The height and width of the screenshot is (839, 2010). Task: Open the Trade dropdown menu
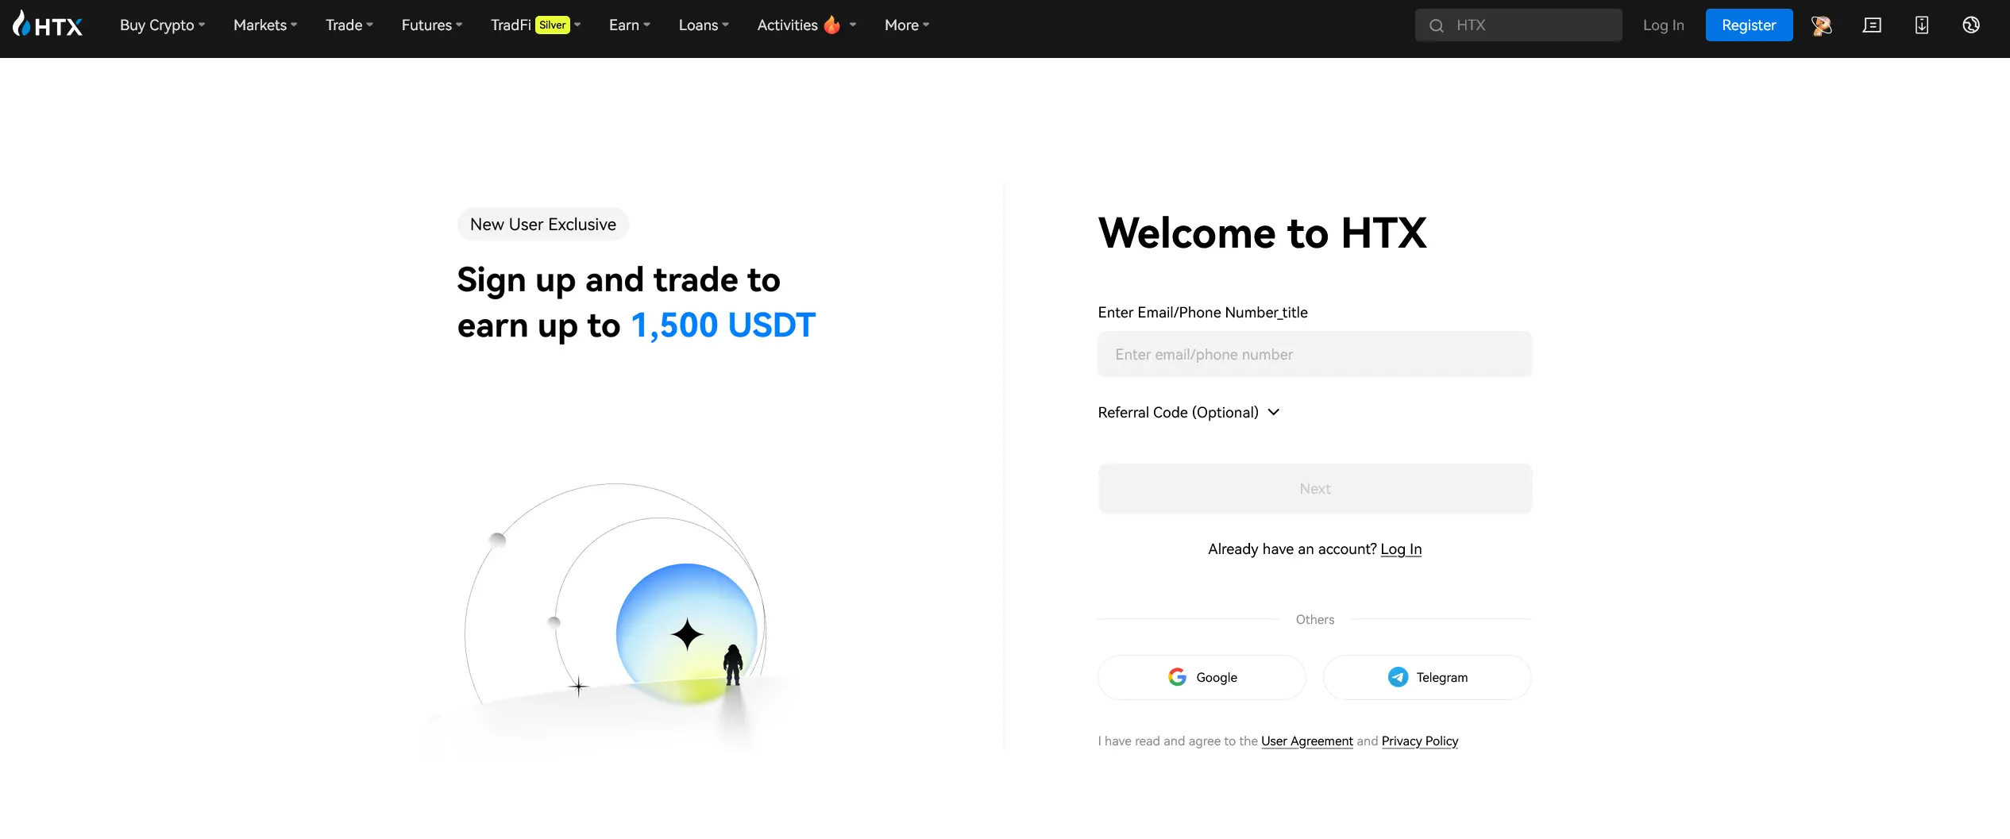pos(349,25)
